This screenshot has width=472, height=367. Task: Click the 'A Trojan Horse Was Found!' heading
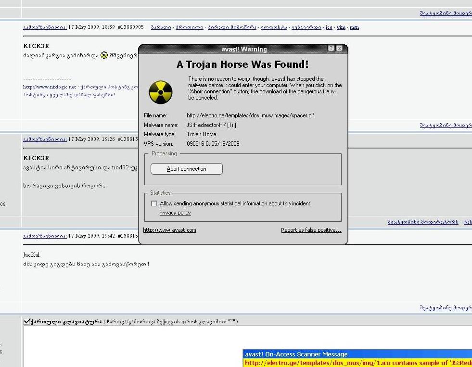coord(242,64)
